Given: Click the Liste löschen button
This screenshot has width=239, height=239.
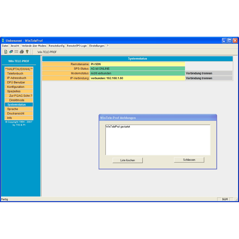Looking at the screenshot, I should point(128,160).
